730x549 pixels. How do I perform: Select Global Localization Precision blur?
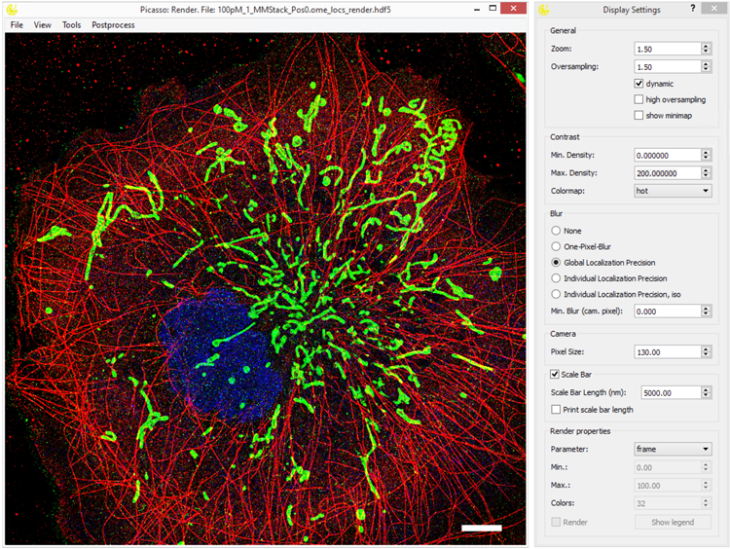(x=556, y=263)
